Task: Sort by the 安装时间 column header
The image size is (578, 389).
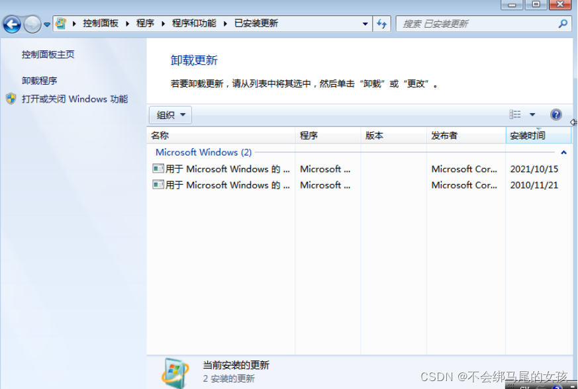Action: (538, 136)
